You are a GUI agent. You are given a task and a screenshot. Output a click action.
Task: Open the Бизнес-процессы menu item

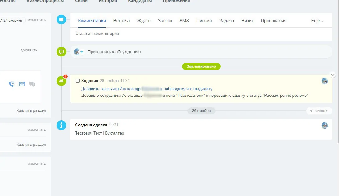[45, 1]
